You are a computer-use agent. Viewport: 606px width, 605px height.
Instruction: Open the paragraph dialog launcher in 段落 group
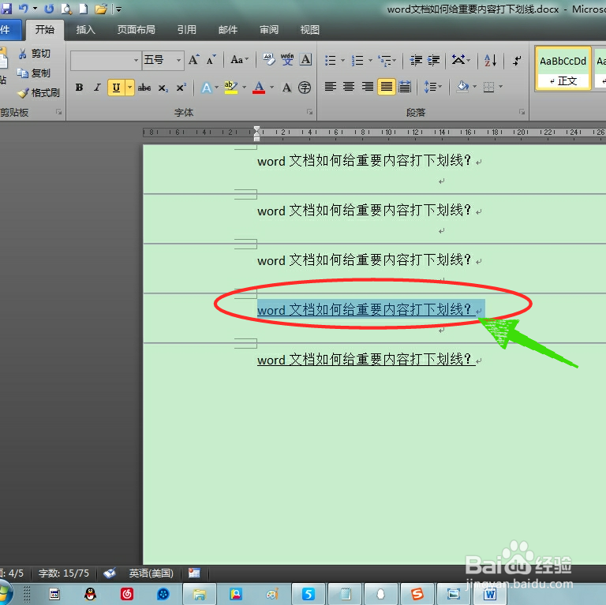(x=522, y=112)
